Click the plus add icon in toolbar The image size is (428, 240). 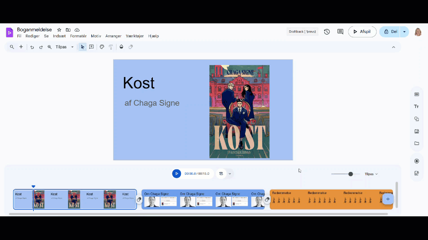(x=21, y=47)
